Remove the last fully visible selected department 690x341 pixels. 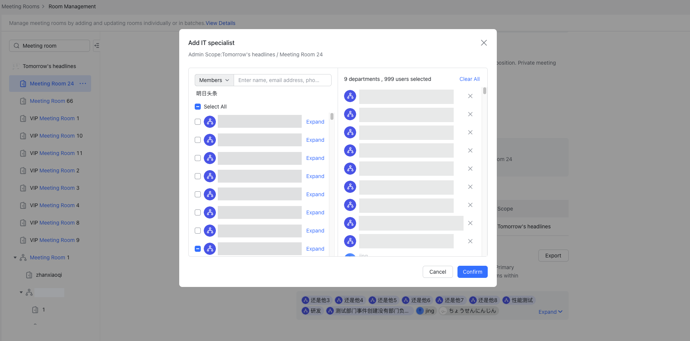point(470,241)
